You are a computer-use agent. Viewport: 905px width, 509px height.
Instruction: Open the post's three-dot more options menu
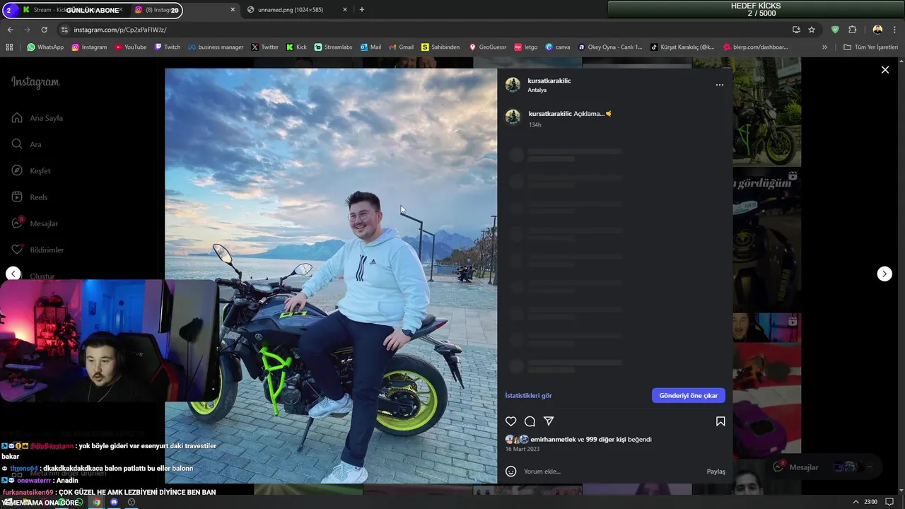point(720,85)
